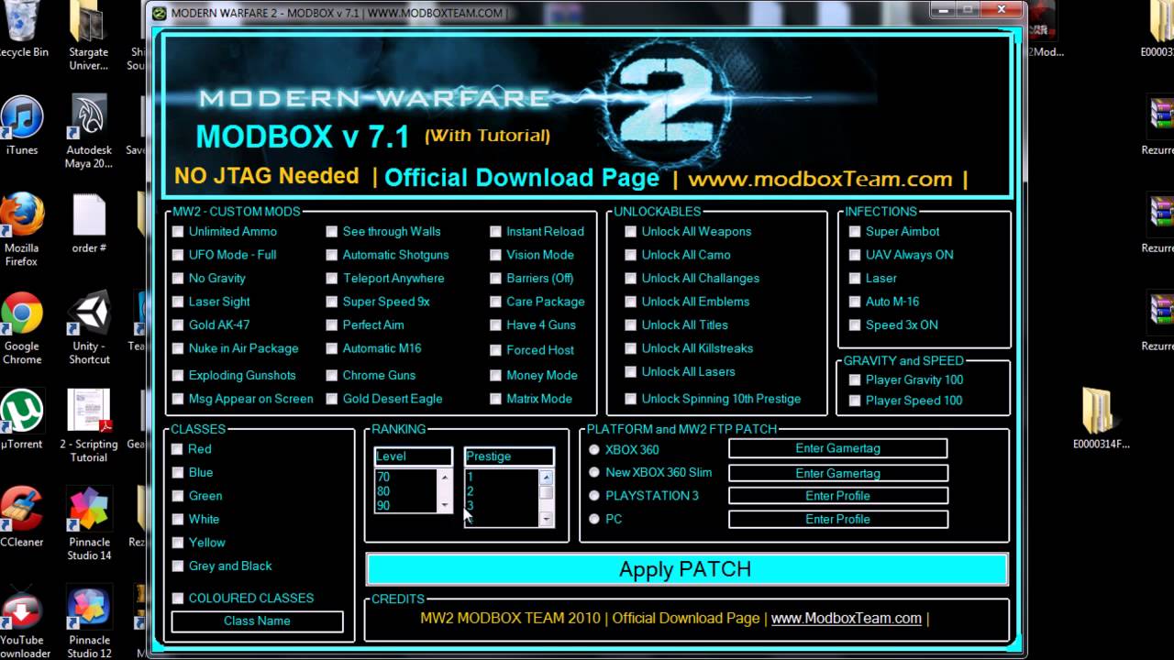Viewport: 1174px width, 660px height.
Task: Open the YouTube Downloader desktop icon
Action: [x=22, y=621]
